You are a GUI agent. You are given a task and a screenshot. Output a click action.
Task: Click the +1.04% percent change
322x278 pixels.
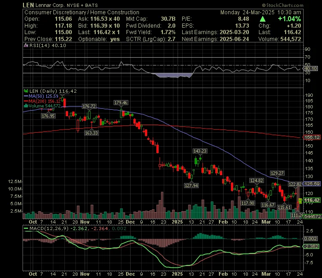tap(289, 19)
